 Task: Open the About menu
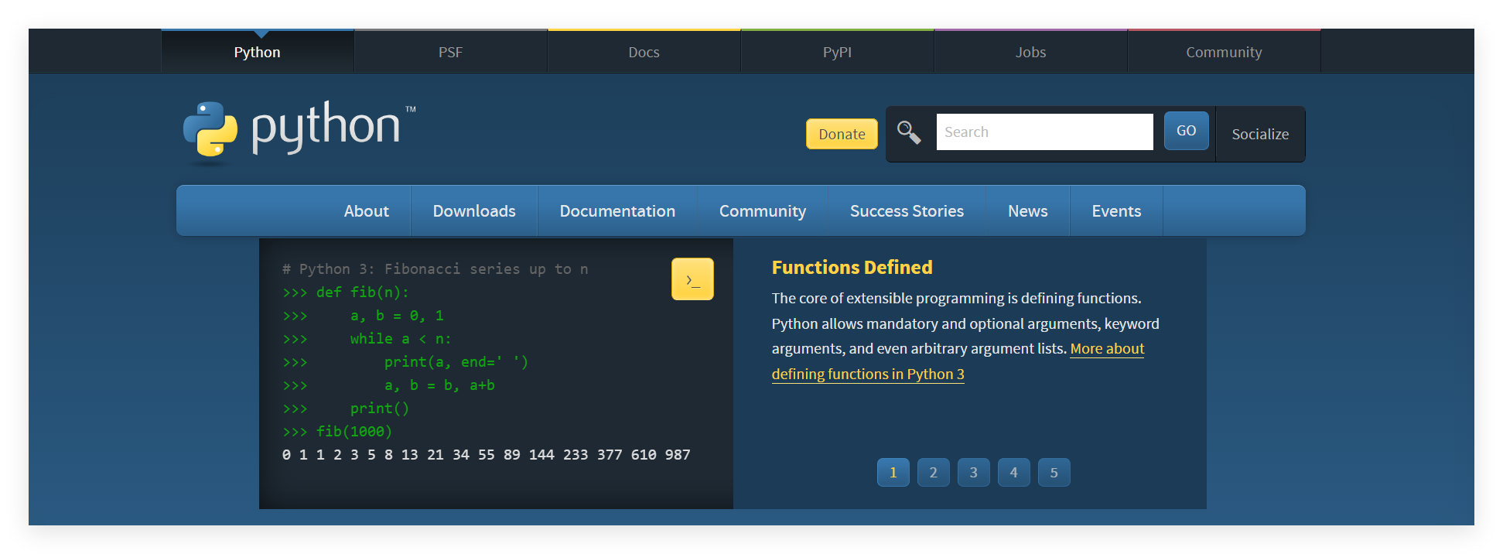(x=367, y=211)
